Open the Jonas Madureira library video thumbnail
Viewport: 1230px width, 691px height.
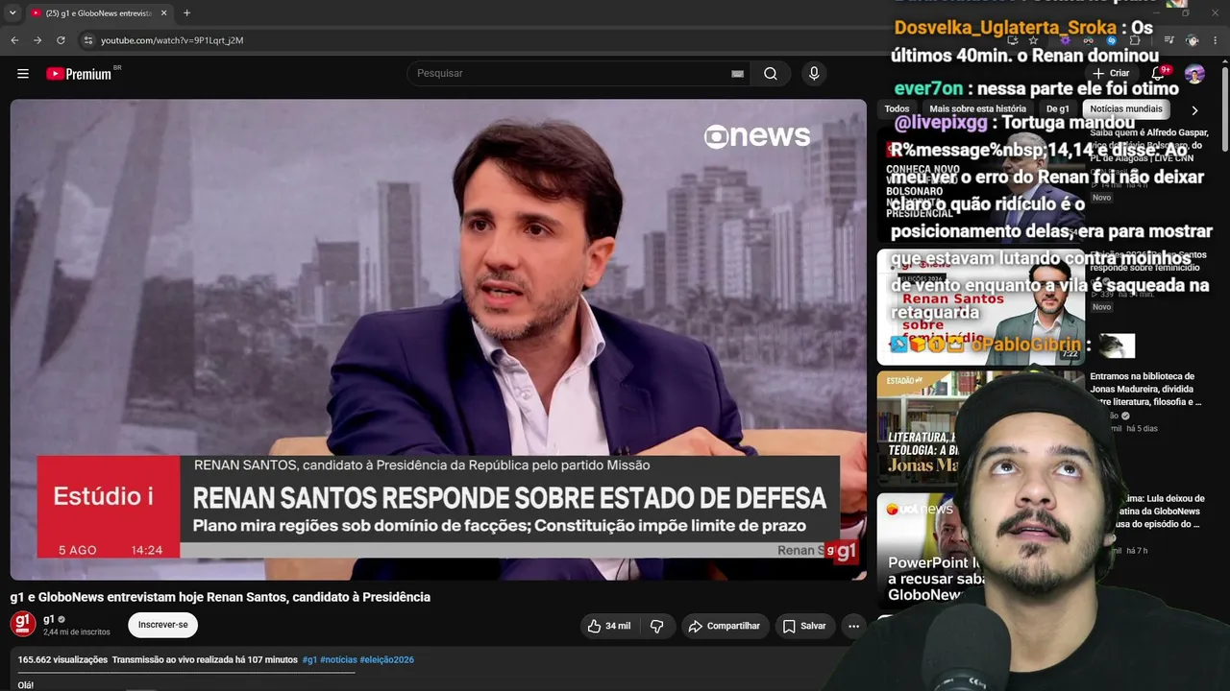[x=980, y=429]
